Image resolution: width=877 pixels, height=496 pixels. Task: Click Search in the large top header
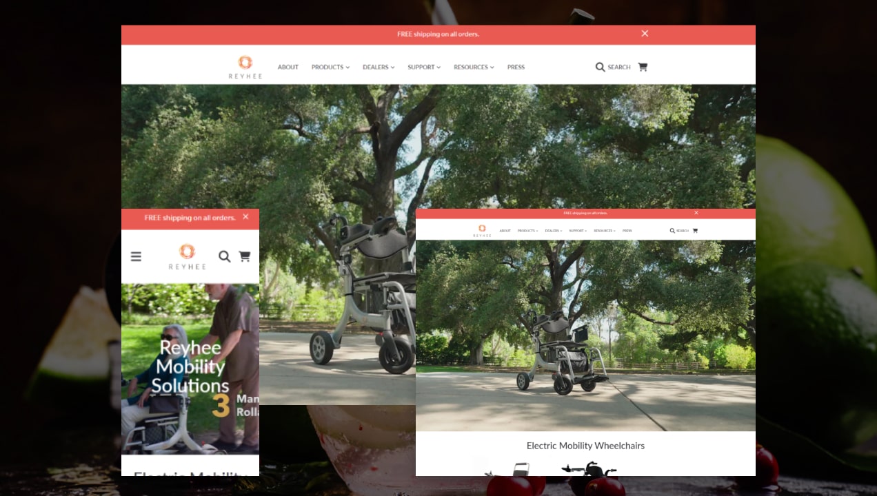coord(613,67)
